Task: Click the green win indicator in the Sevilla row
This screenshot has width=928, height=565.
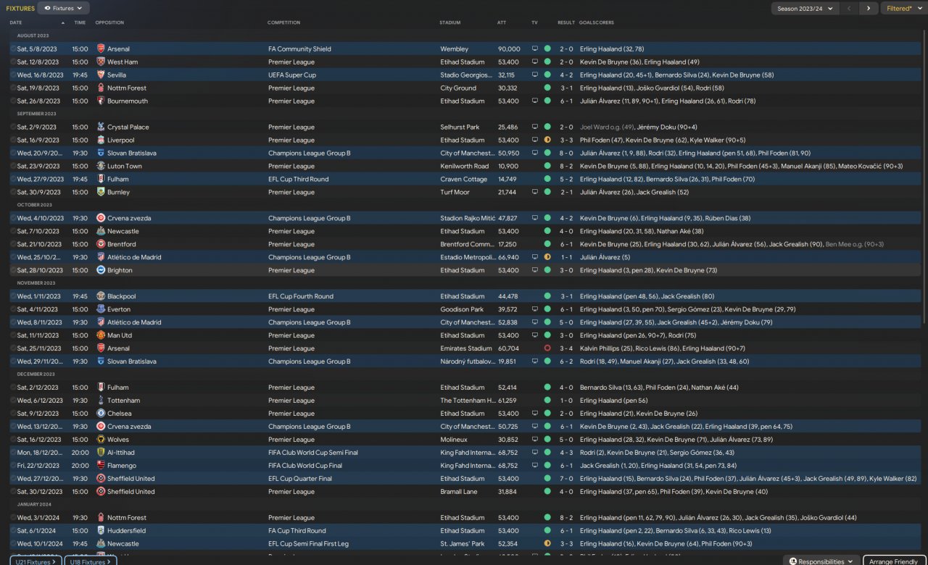Action: pyautogui.click(x=547, y=75)
